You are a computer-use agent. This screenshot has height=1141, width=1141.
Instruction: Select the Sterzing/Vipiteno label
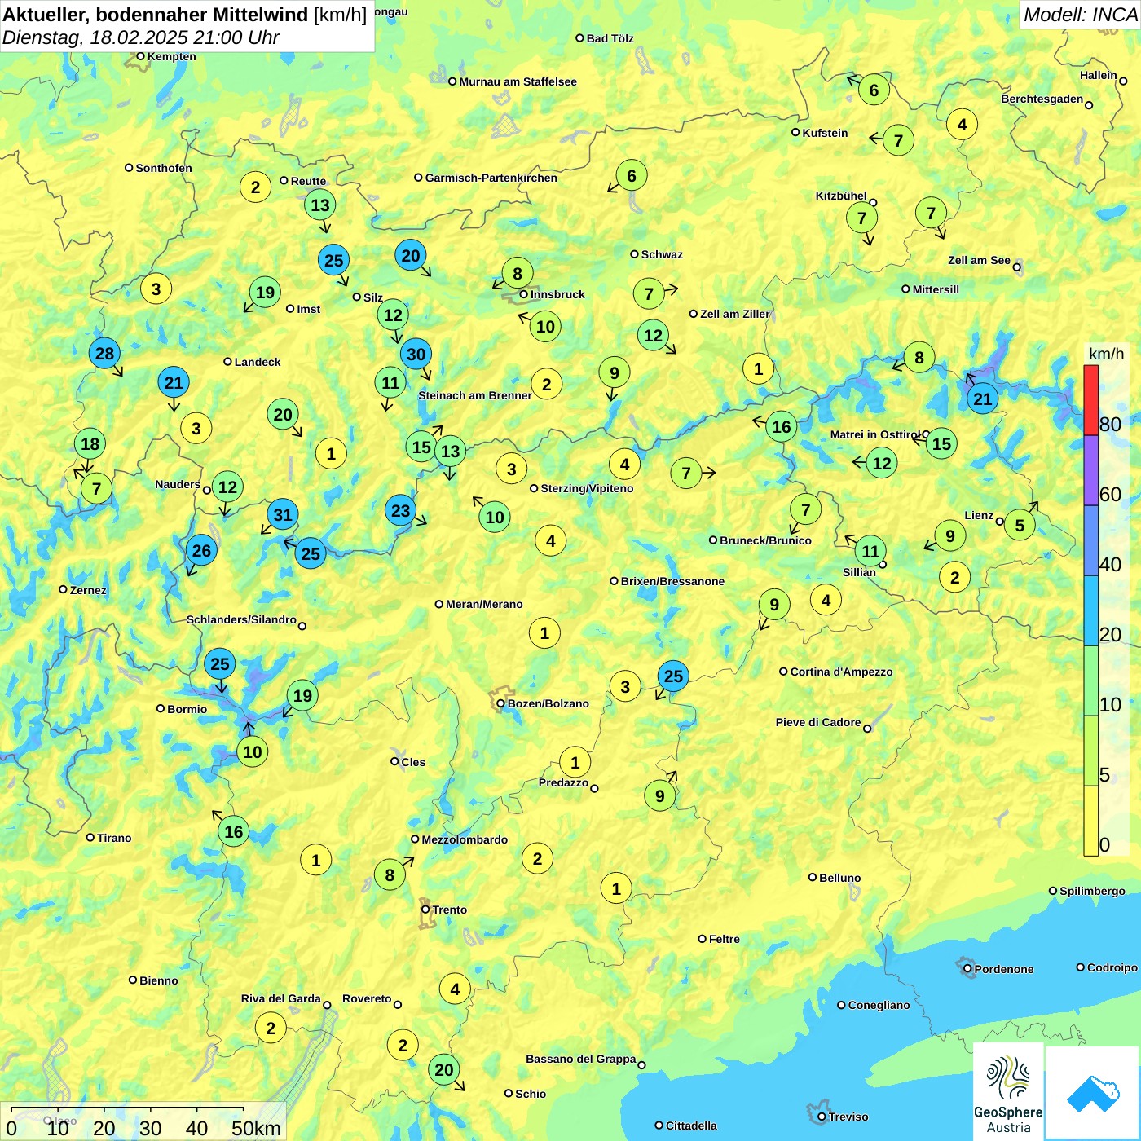tap(588, 488)
